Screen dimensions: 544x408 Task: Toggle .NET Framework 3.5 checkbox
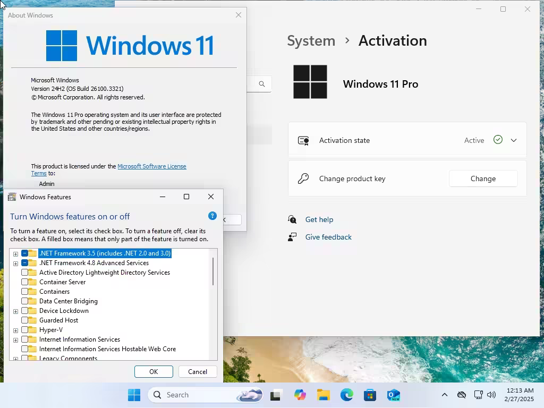click(x=24, y=253)
